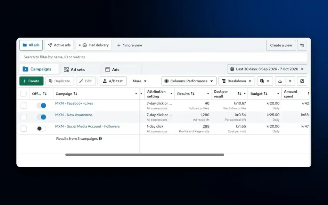Click the Breakdown hierarchy icon
Image resolution: width=328 pixels, height=205 pixels.
[x=224, y=81]
